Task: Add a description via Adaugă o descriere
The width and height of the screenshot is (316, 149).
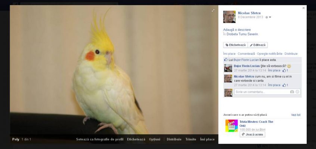Action: pyautogui.click(x=237, y=30)
